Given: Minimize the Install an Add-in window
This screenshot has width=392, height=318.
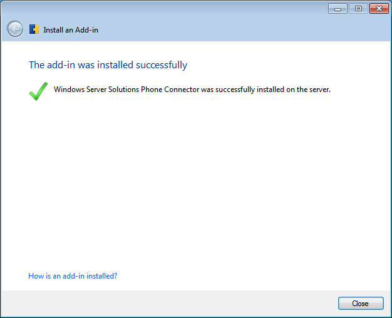Looking at the screenshot, I should point(338,9).
